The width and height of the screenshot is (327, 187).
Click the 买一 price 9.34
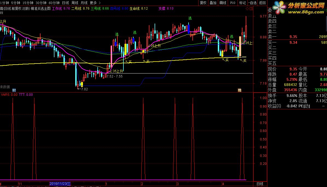[x=293, y=43]
